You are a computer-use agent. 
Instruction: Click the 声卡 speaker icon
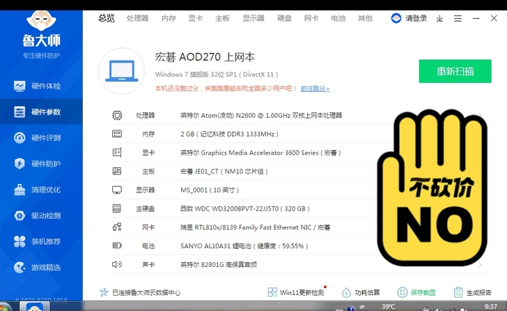click(117, 264)
